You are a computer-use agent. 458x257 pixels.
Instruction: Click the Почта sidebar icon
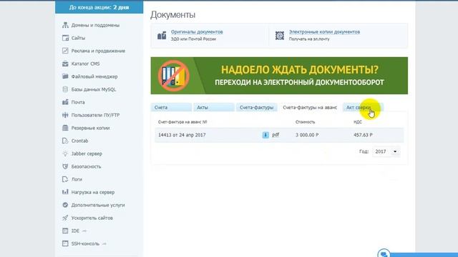[65, 102]
